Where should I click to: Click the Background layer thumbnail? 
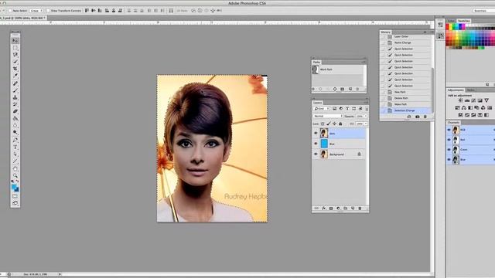pyautogui.click(x=324, y=154)
